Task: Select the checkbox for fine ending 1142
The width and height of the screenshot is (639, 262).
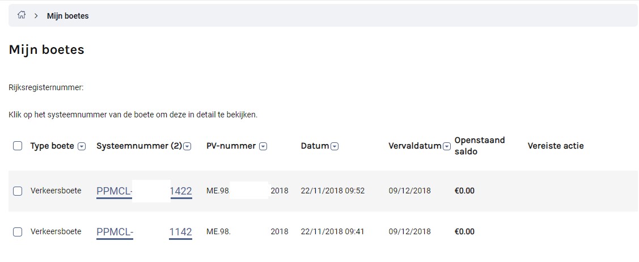Action: click(x=18, y=232)
